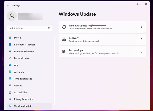
Task: Expand the Recovery row chevron
Action: click(x=142, y=39)
